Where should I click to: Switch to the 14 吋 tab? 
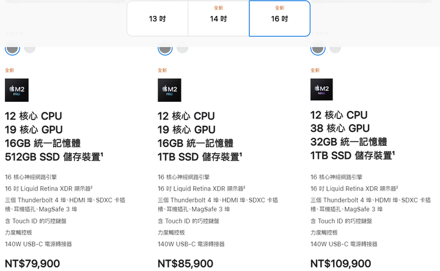218,19
